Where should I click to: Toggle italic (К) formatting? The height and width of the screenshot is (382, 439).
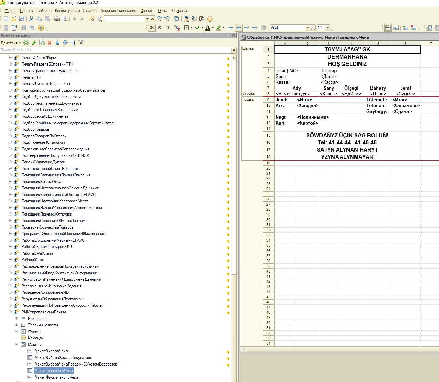[160, 28]
